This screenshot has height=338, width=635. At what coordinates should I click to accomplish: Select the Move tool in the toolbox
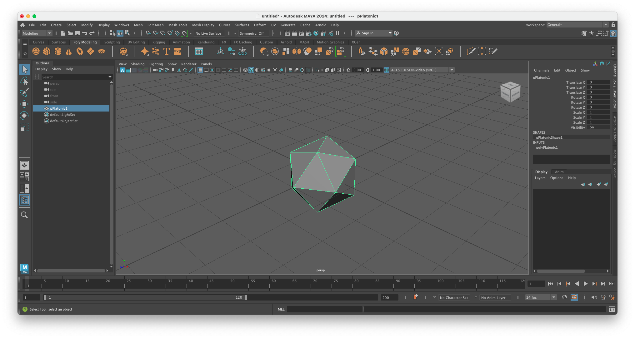point(24,104)
